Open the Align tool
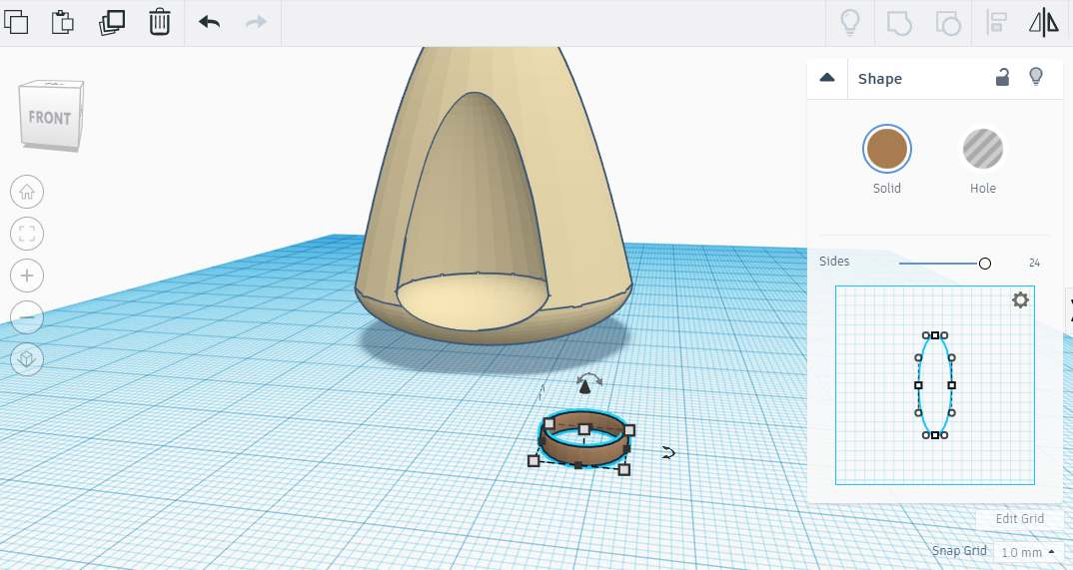The height and width of the screenshot is (570, 1073). (996, 23)
